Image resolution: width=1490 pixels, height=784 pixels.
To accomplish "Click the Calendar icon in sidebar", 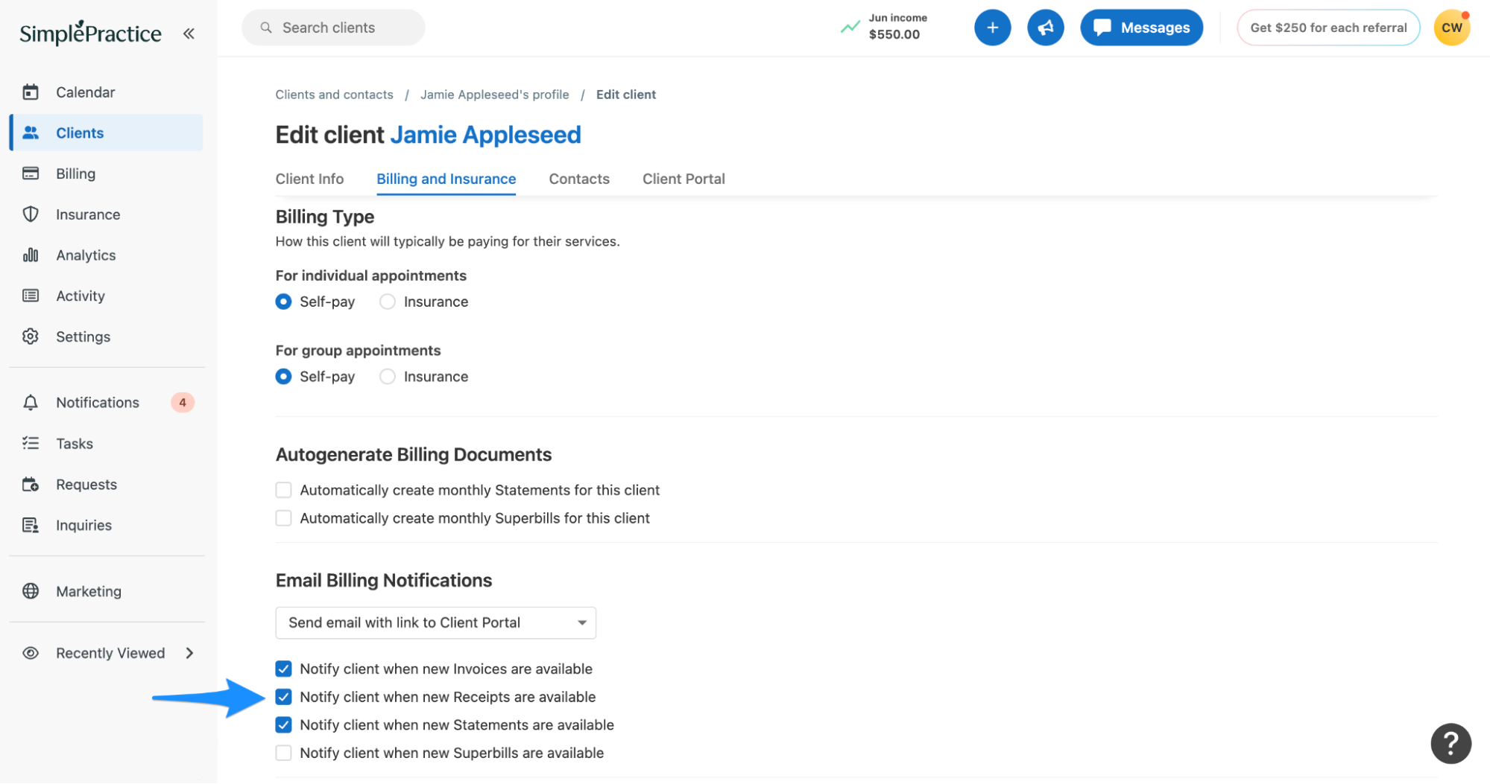I will tap(31, 92).
